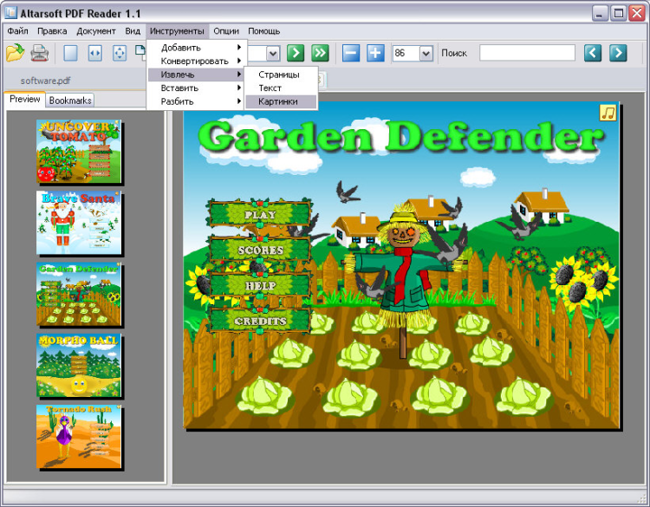Image resolution: width=650 pixels, height=507 pixels.
Task: Expand the Вставить submenu
Action: click(196, 88)
